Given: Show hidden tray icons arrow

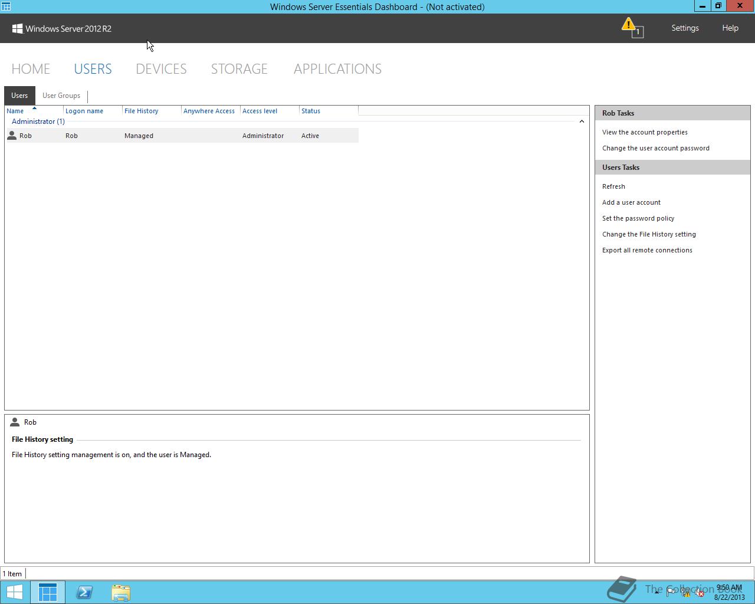Looking at the screenshot, I should coord(656,592).
